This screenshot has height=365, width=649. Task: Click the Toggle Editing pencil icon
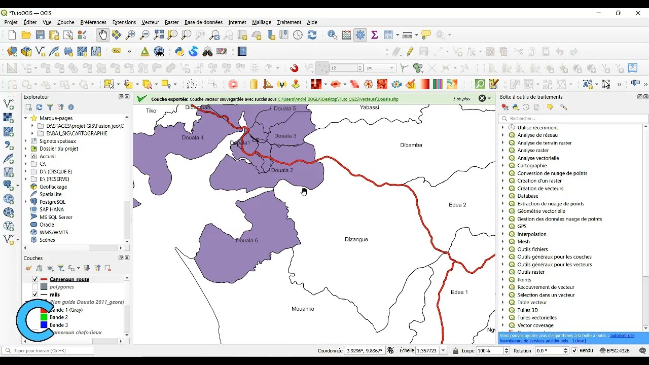[x=410, y=51]
